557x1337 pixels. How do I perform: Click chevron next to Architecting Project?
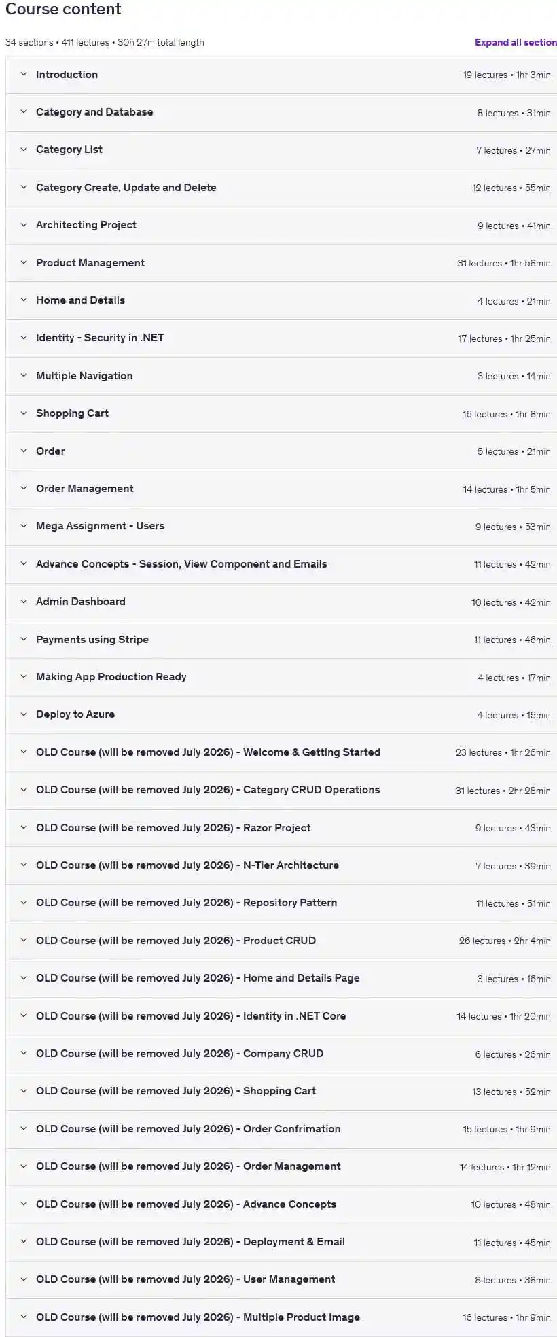tap(24, 224)
